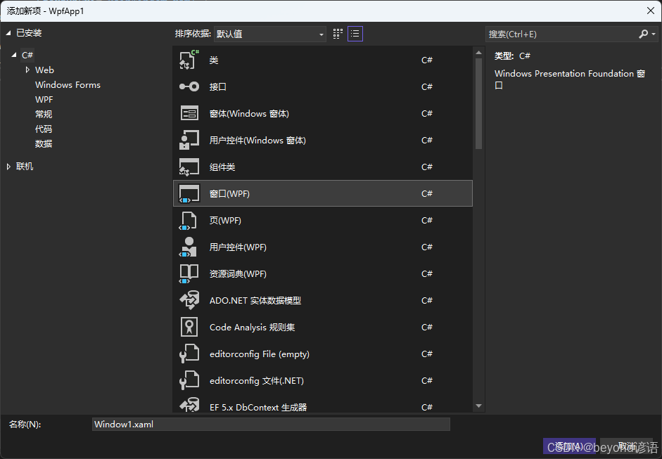Collapse the 已安装 installed node
The height and width of the screenshot is (459, 662).
[x=8, y=33]
